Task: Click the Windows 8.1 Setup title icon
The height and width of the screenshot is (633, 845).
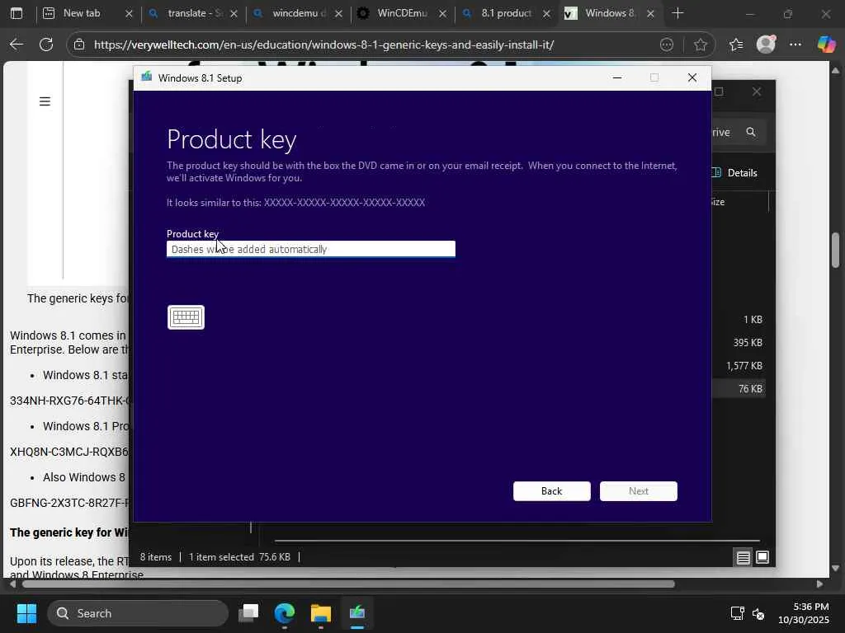Action: (x=146, y=77)
